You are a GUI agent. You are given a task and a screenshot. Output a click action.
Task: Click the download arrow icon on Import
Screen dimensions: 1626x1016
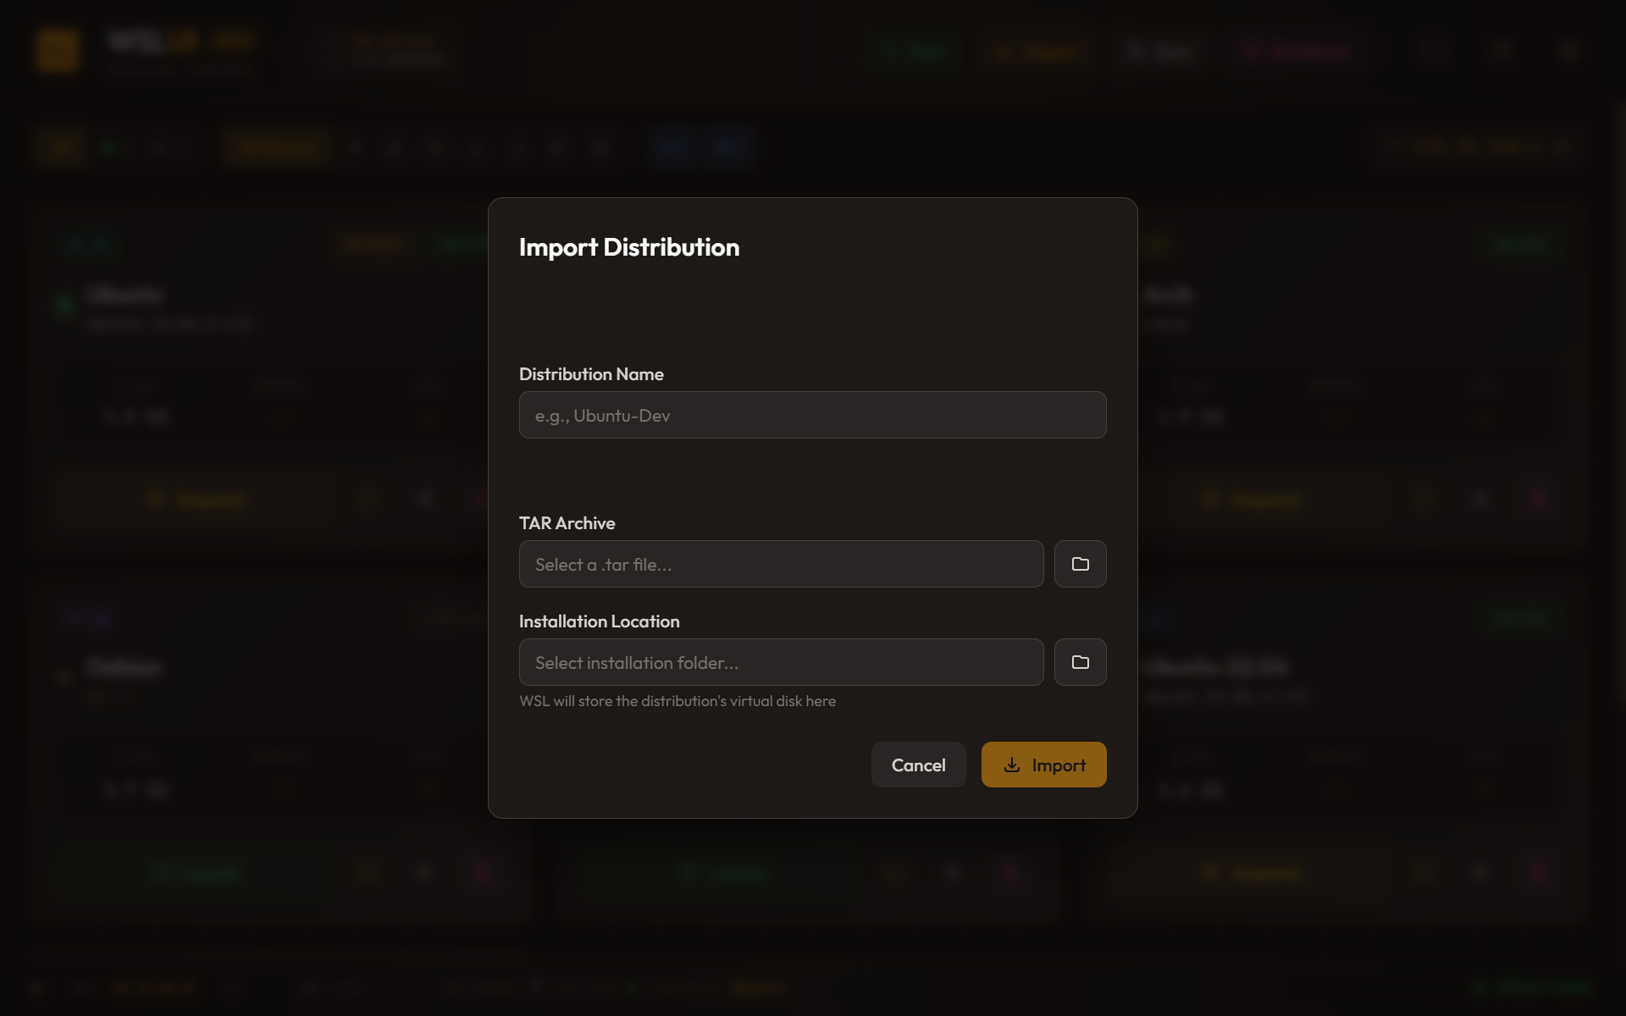coord(1011,765)
